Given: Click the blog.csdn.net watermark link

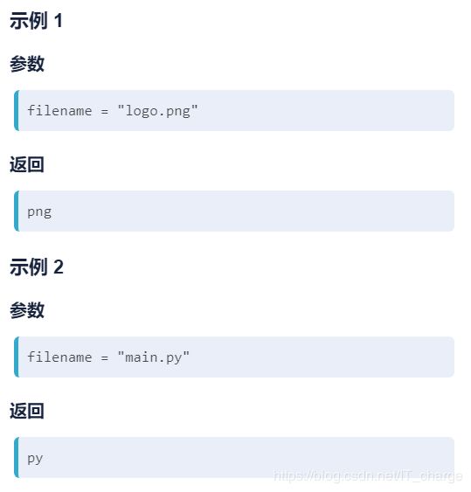Looking at the screenshot, I should (368, 475).
